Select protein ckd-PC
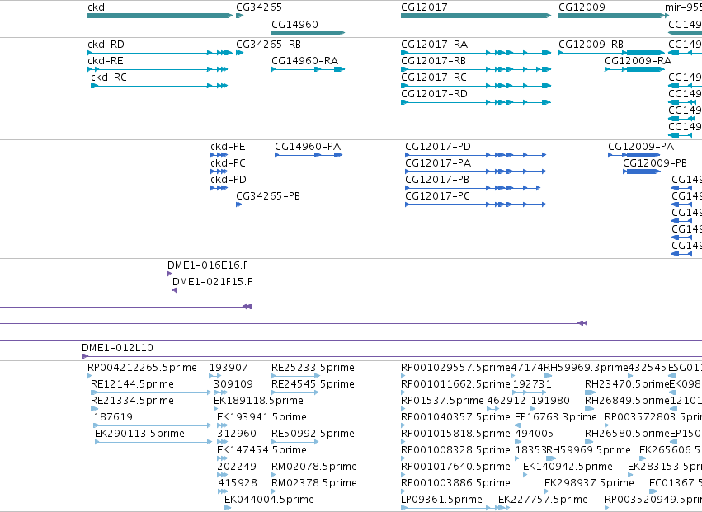This screenshot has height=512, width=702. (x=219, y=171)
